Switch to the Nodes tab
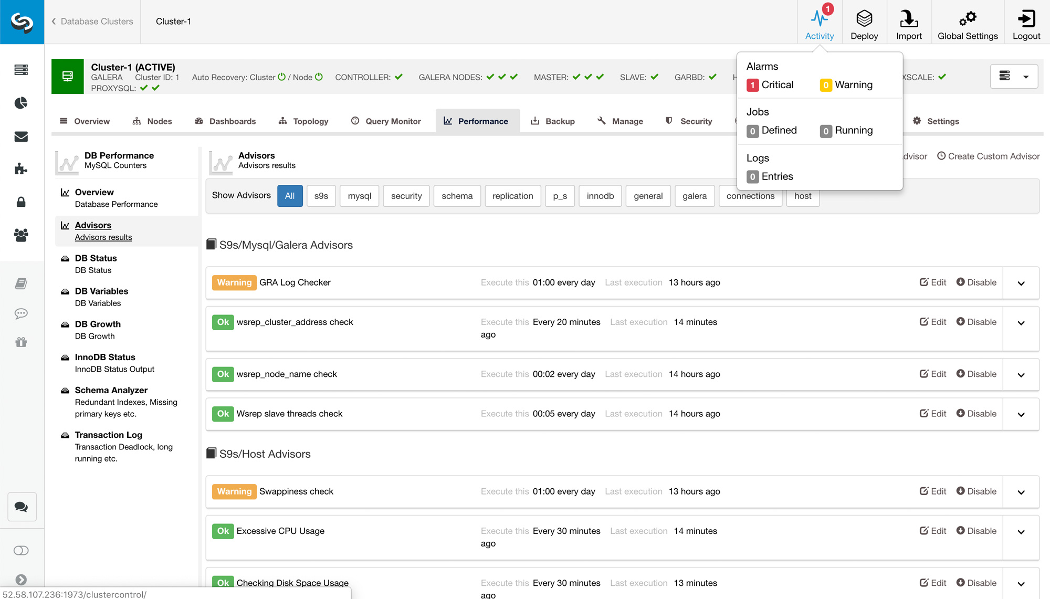This screenshot has width=1050, height=599. [152, 121]
